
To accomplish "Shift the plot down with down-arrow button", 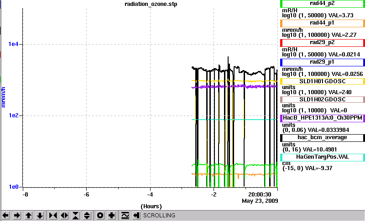I will pyautogui.click(x=40, y=216).
